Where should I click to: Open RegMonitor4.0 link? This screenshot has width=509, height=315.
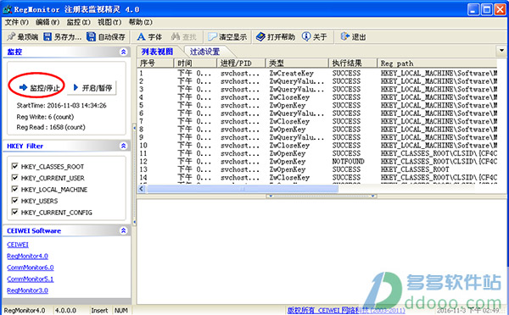tap(27, 256)
